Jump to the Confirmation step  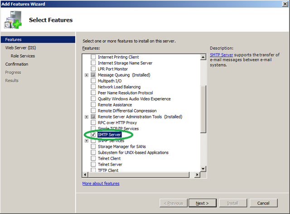17,64
